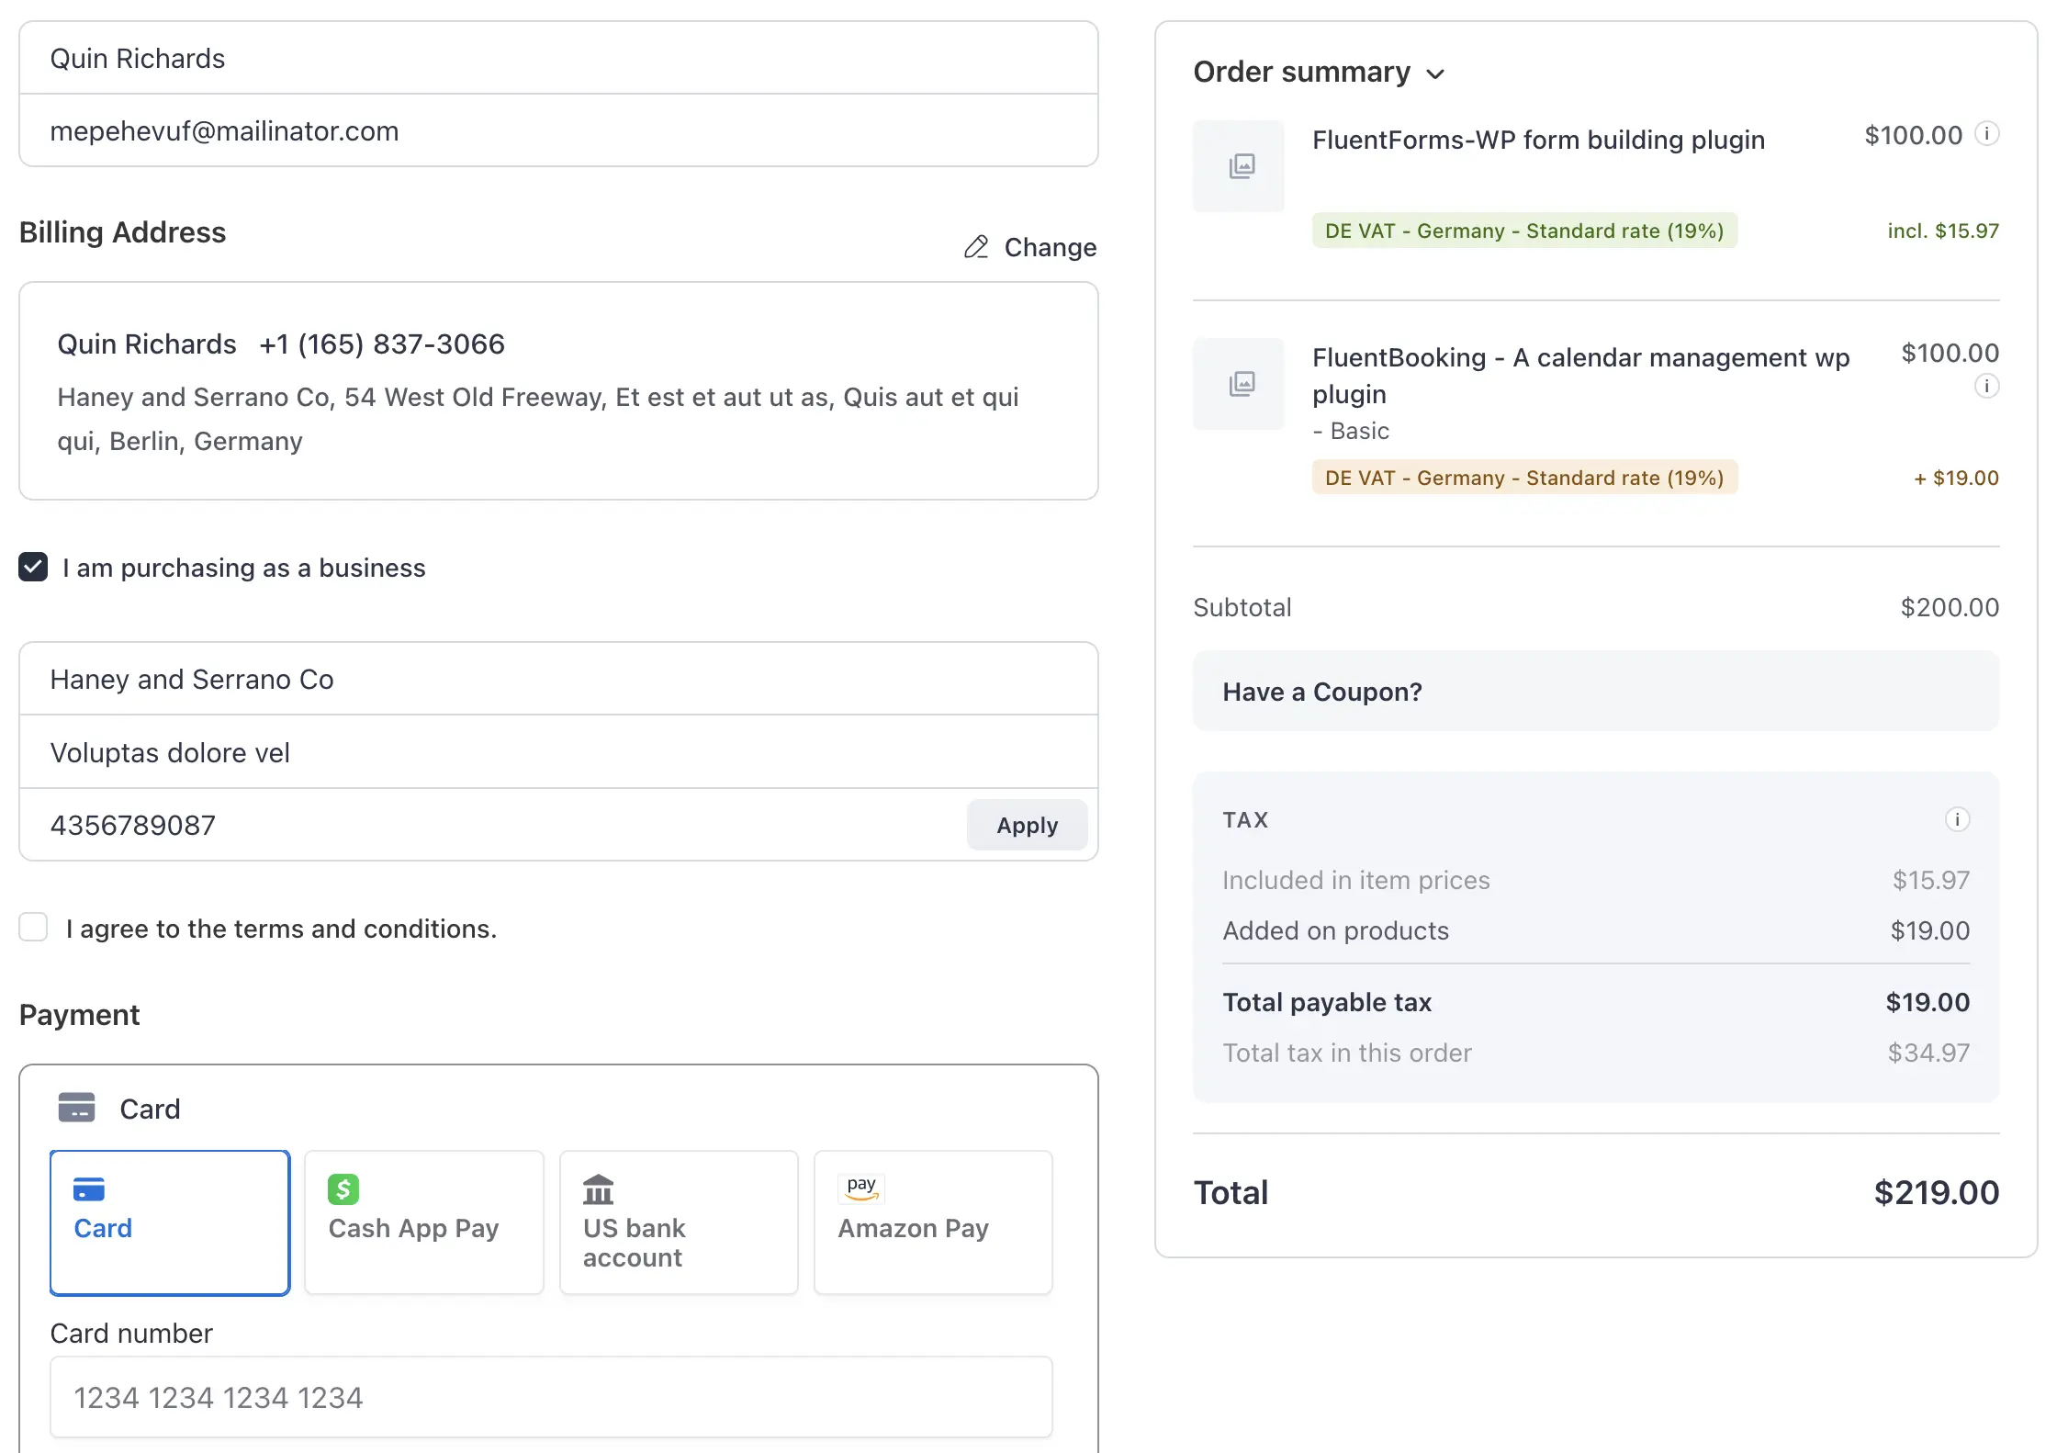The width and height of the screenshot is (2068, 1453).
Task: Click the Card header icon in Payment
Action: click(76, 1108)
